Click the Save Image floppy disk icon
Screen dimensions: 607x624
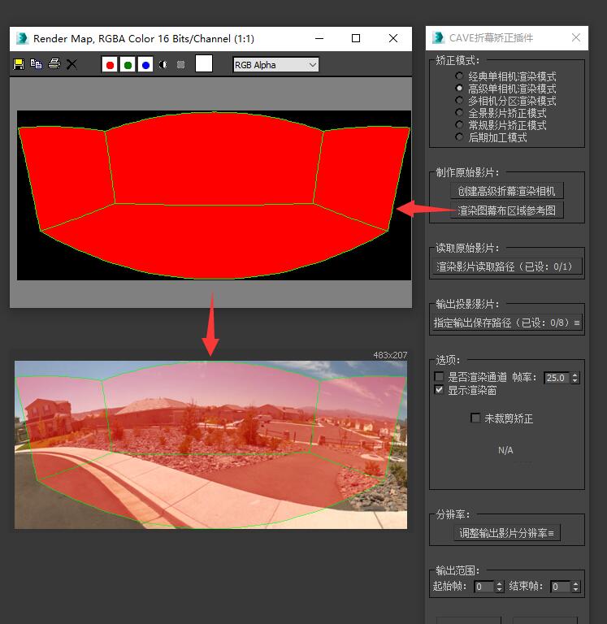click(19, 64)
